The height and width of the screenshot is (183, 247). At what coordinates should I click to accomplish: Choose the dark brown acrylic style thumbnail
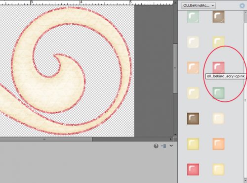click(193, 118)
